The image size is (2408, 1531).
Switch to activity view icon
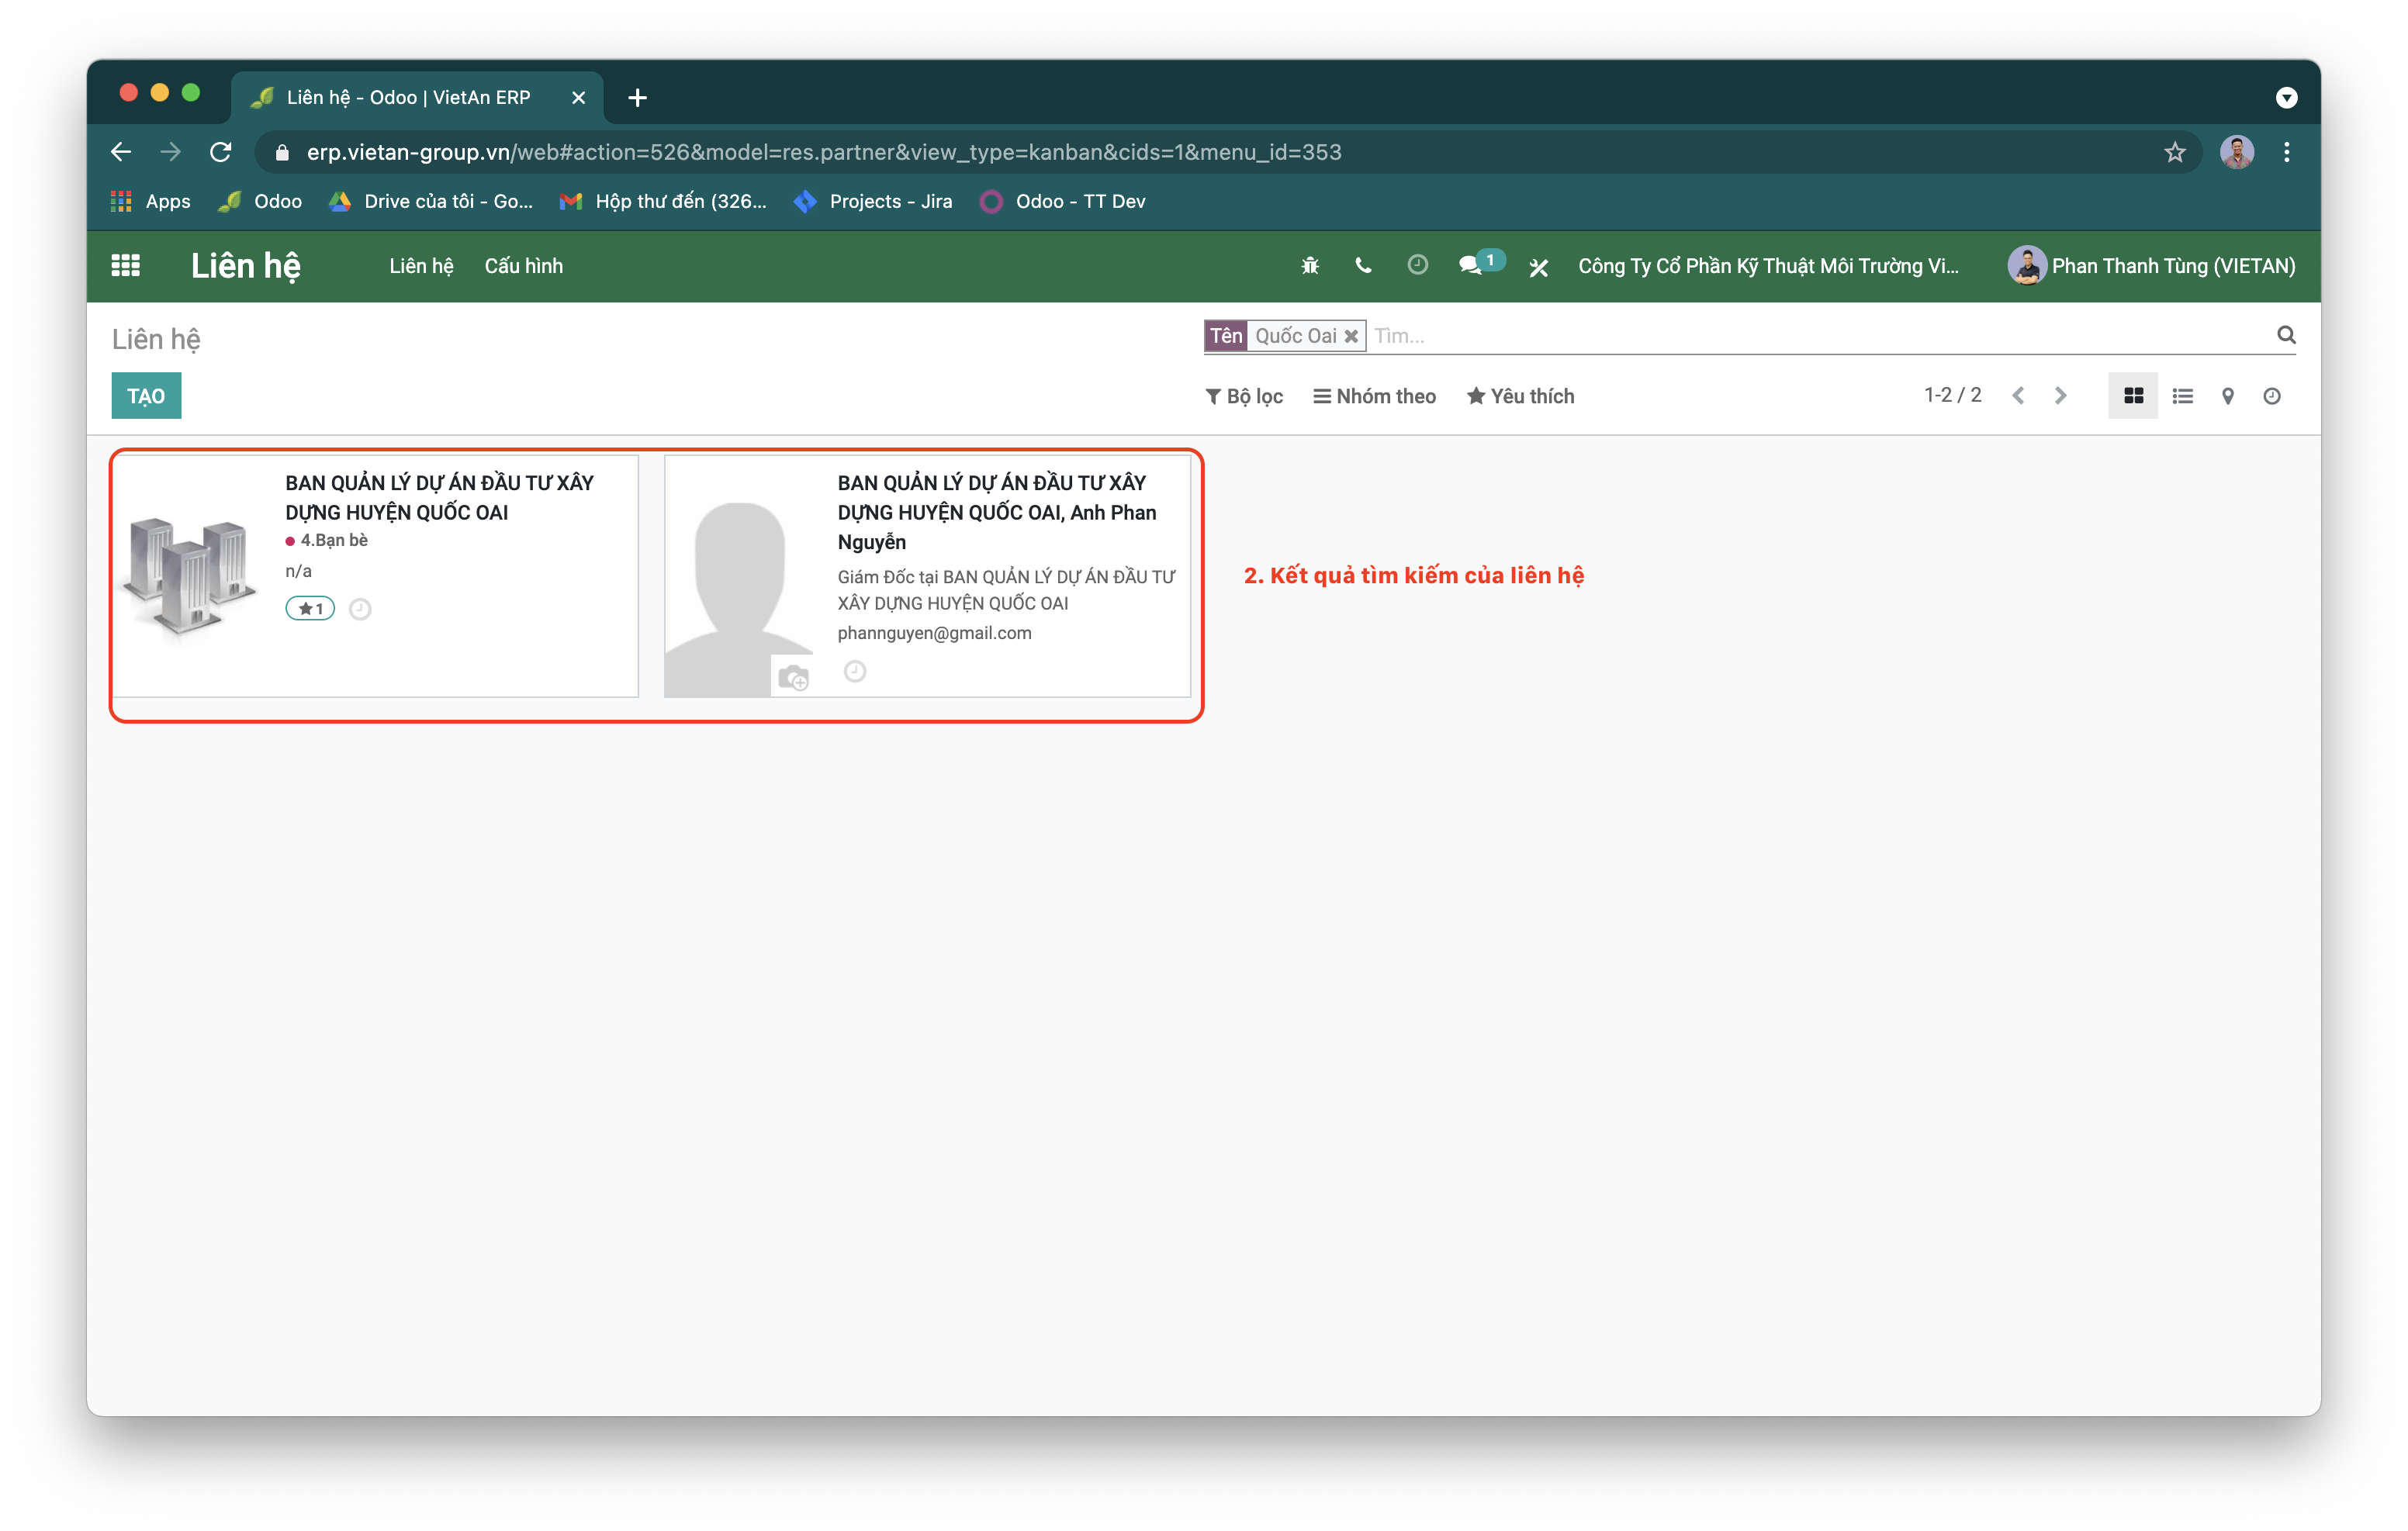pyautogui.click(x=2272, y=396)
